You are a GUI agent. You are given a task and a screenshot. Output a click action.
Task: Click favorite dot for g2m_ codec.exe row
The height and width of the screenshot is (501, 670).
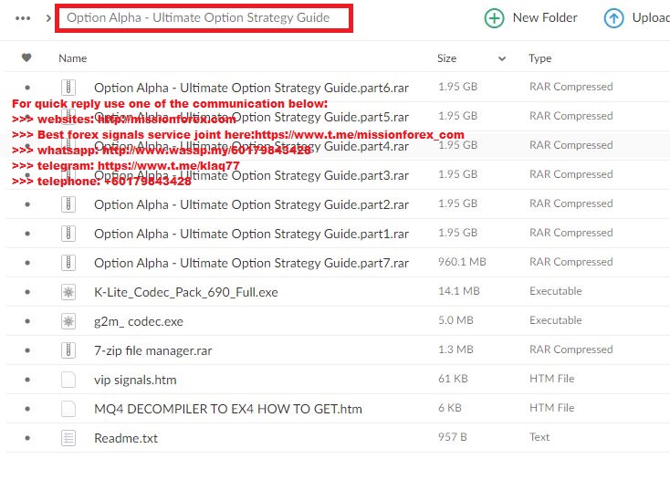[27, 321]
